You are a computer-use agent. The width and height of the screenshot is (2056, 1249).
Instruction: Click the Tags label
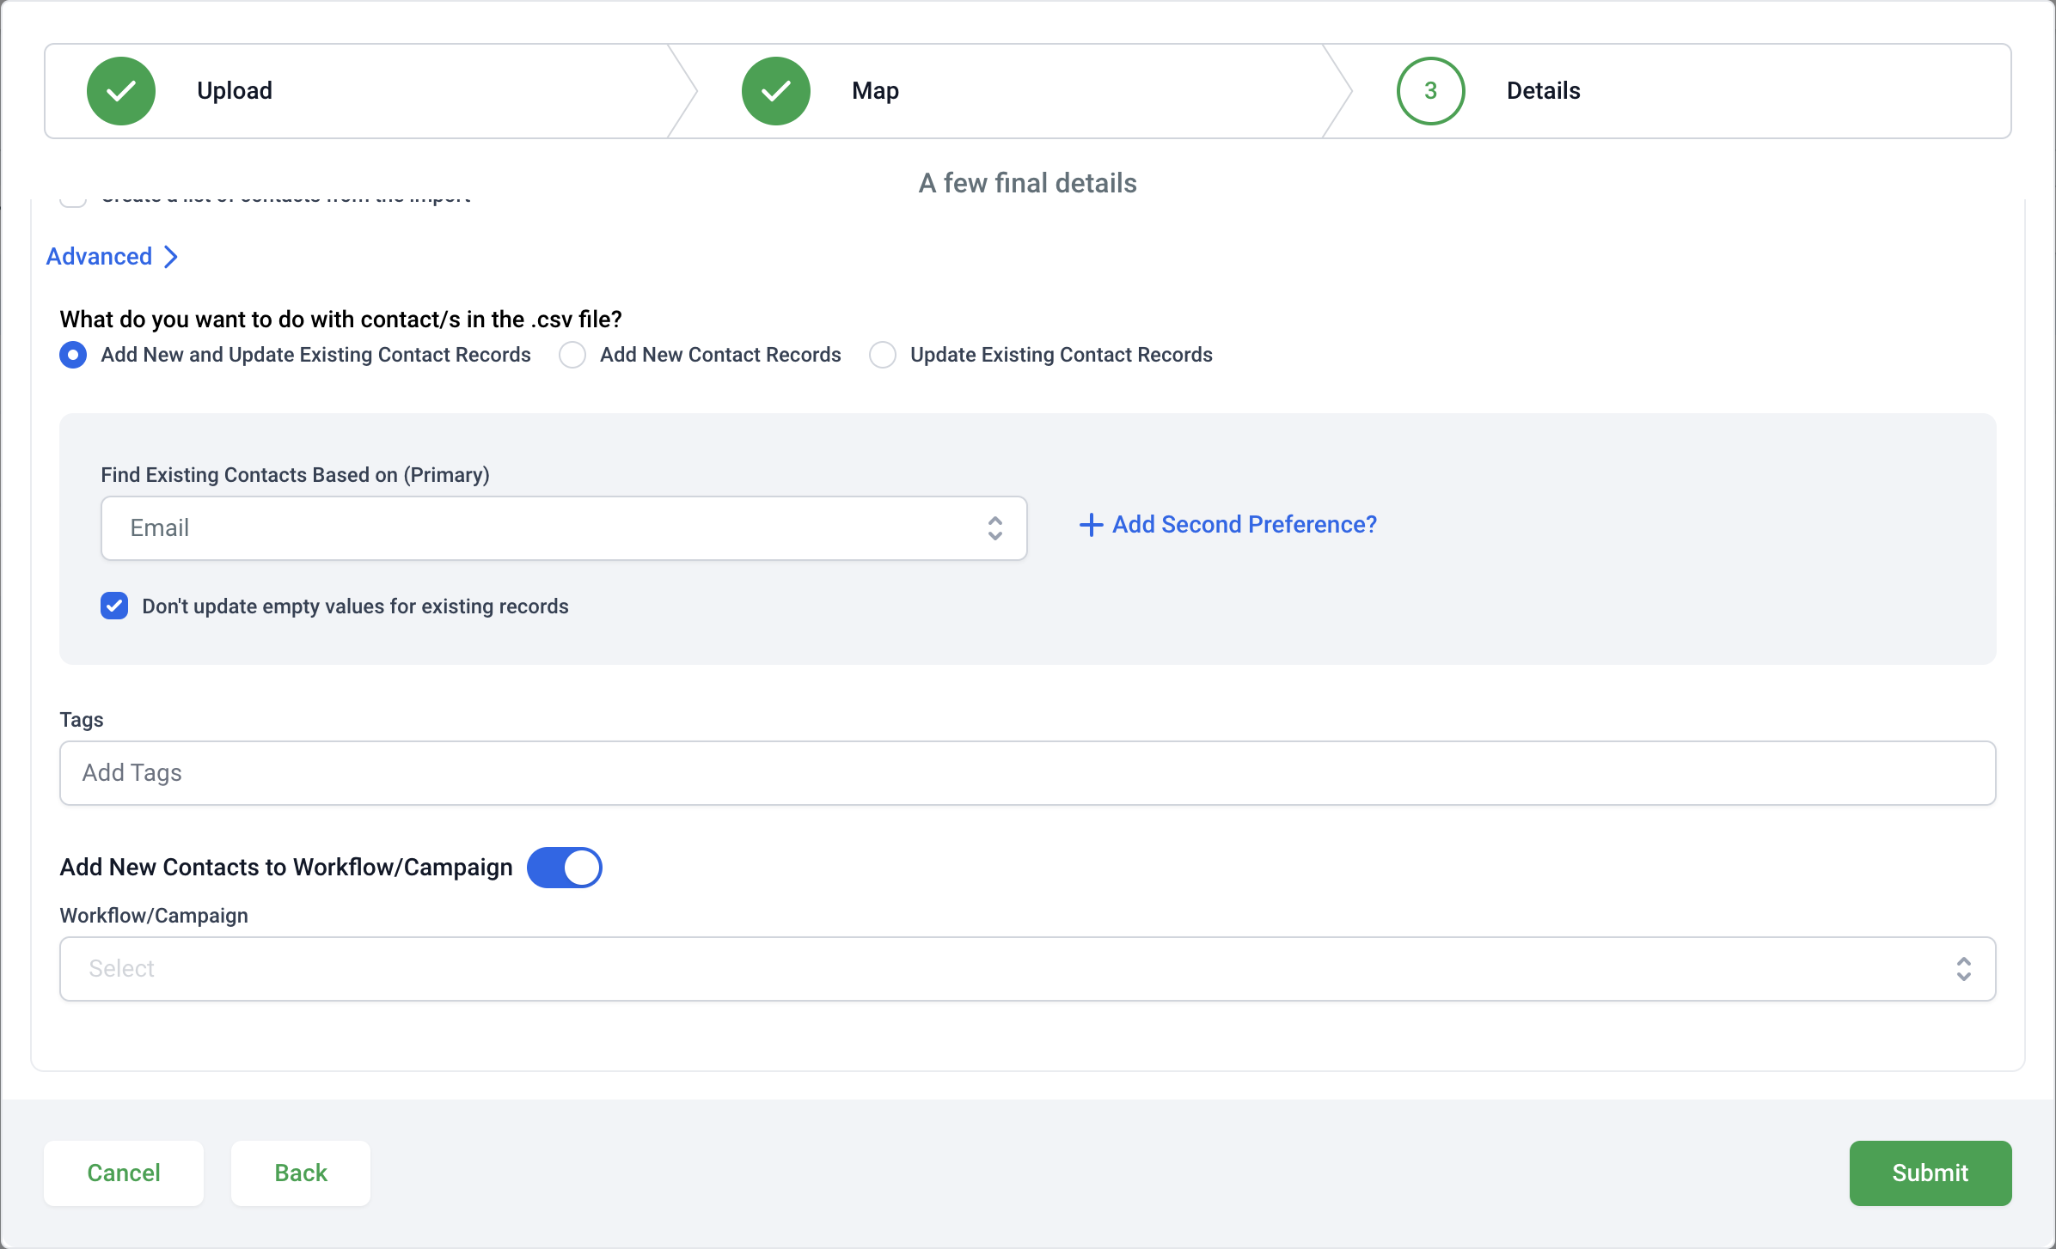coord(82,720)
